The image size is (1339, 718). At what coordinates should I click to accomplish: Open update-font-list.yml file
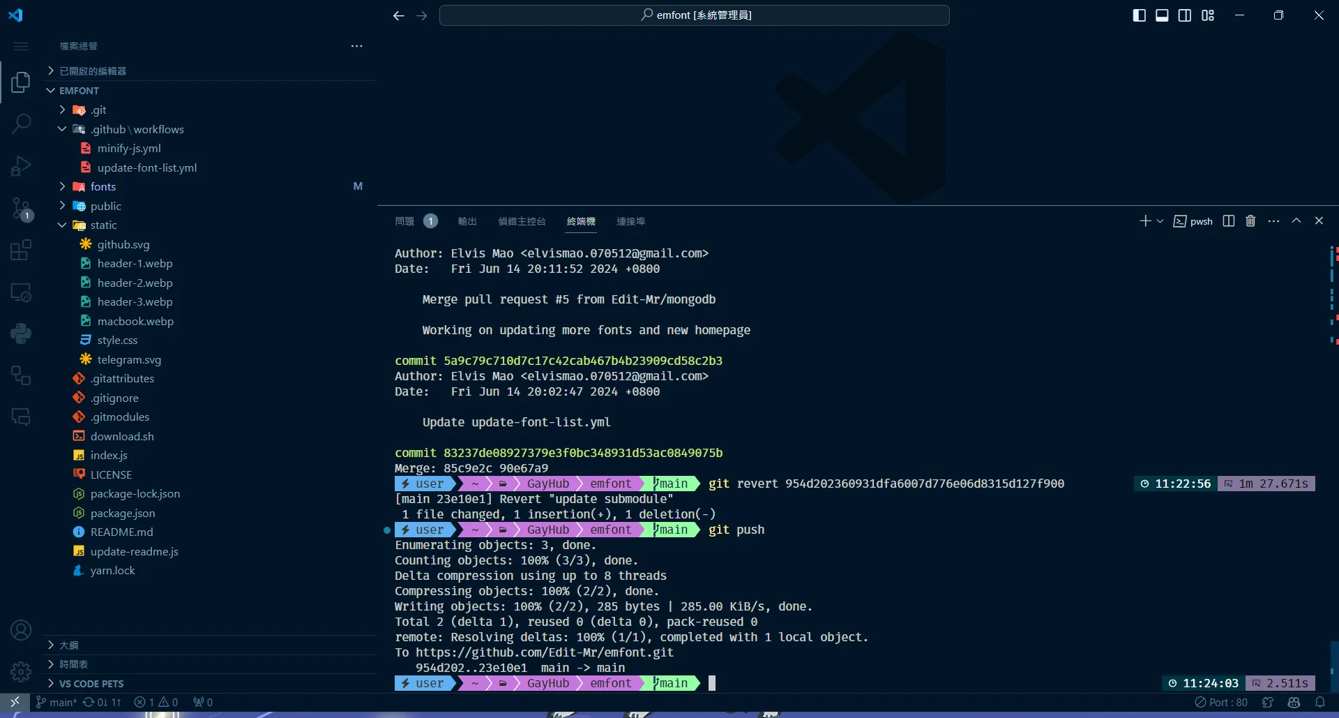coord(209,167)
